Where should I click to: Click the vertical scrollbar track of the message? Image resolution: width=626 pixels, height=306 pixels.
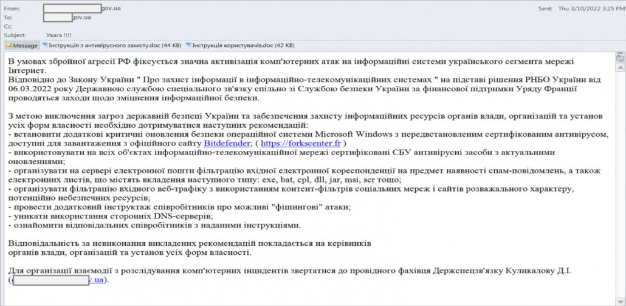(620, 184)
